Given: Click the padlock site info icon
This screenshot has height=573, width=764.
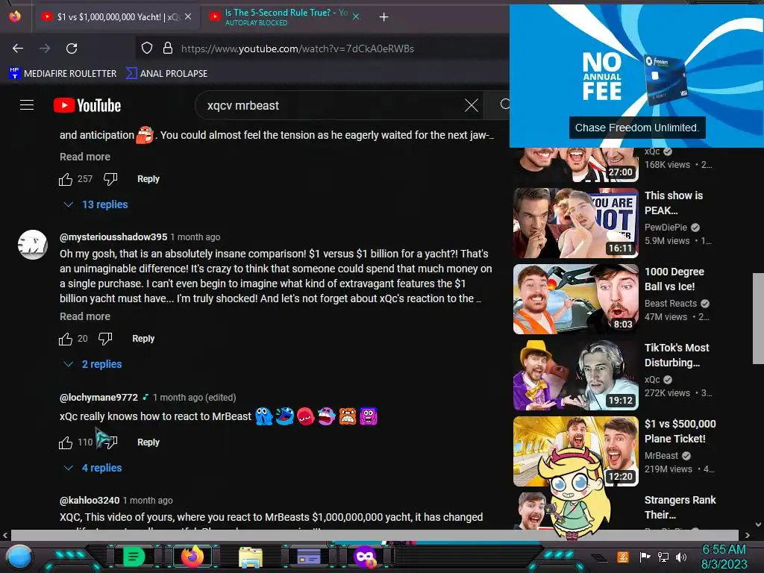Looking at the screenshot, I should tap(168, 48).
